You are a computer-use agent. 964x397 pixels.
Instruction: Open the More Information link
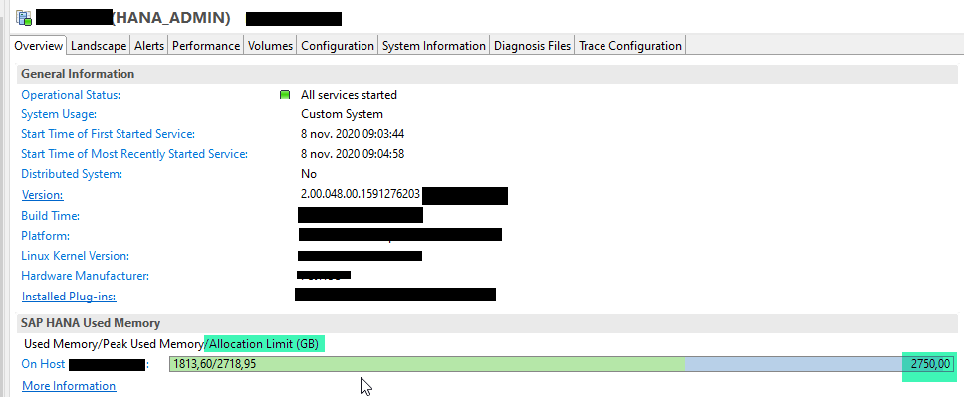click(x=69, y=386)
